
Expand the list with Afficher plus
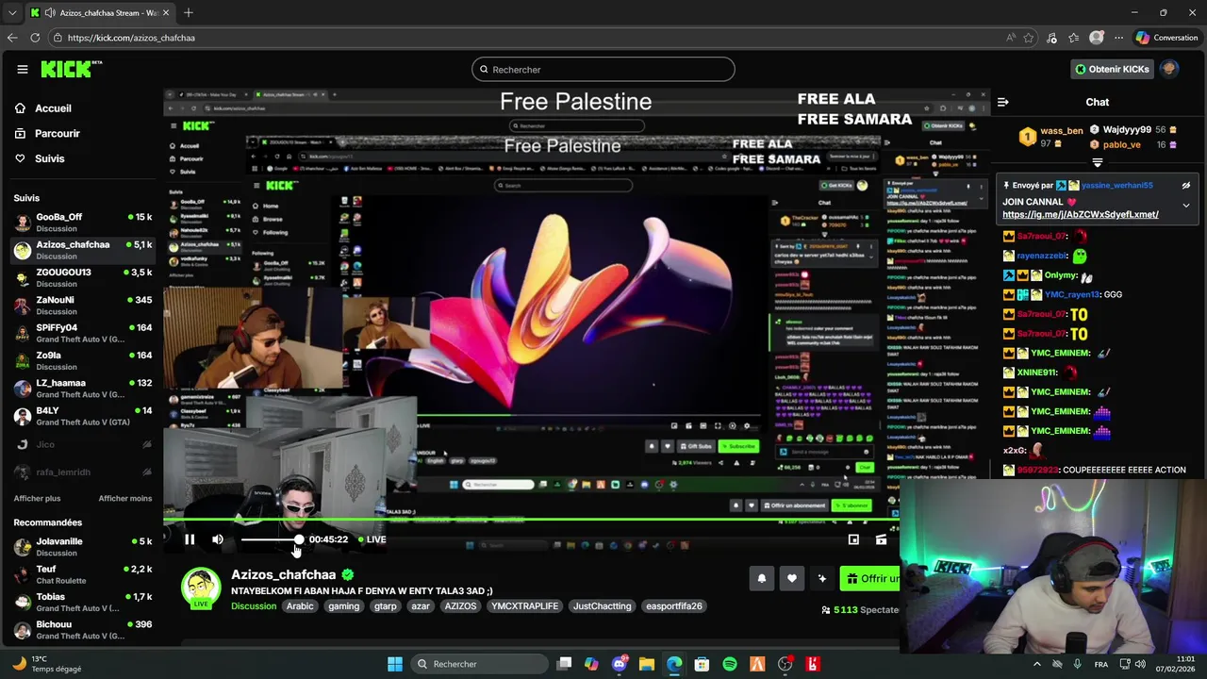[37, 498]
